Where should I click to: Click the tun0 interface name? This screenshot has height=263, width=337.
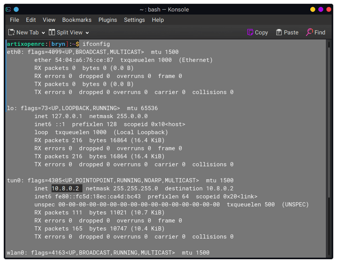(14, 180)
